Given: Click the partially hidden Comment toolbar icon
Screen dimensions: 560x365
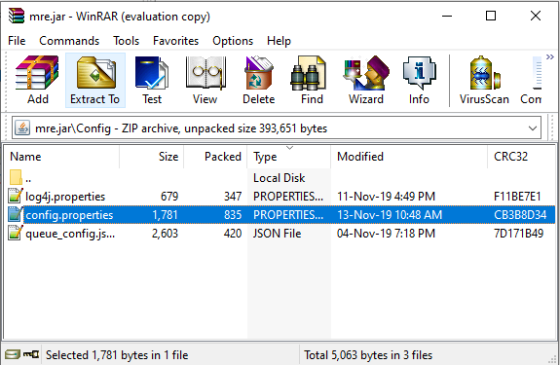Looking at the screenshot, I should pyautogui.click(x=532, y=80).
